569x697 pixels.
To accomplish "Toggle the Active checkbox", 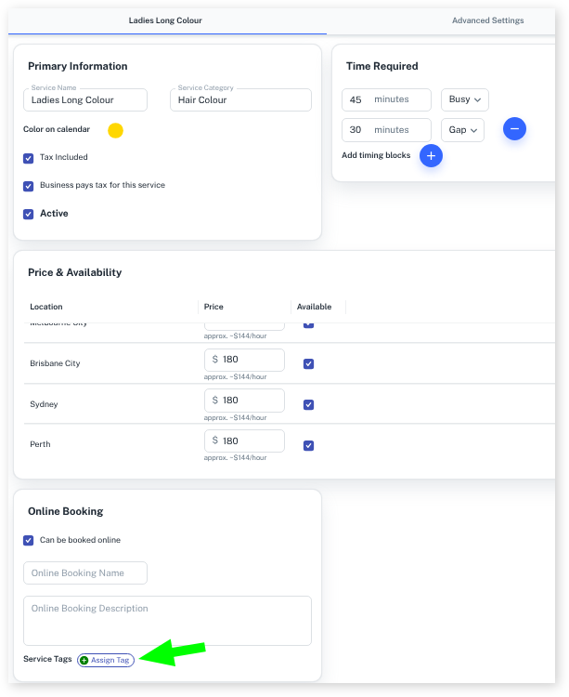I will pos(29,214).
